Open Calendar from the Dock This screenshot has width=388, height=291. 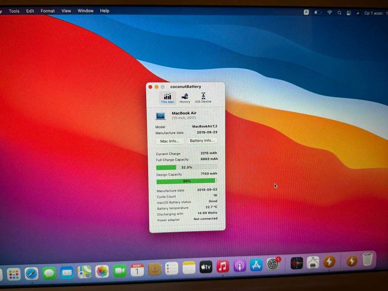[x=137, y=270]
